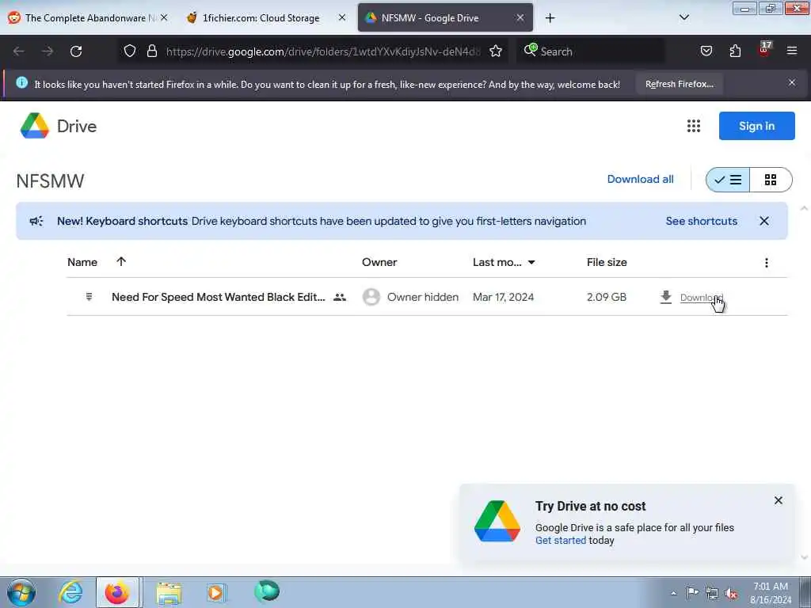This screenshot has height=608, width=811.
Task: Click the Download link in file row
Action: coord(702,298)
